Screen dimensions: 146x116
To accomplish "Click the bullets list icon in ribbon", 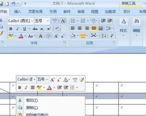I will click(73, 21).
